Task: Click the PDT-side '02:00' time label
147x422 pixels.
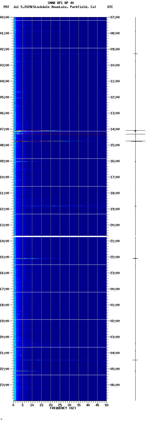Action: 5,49
